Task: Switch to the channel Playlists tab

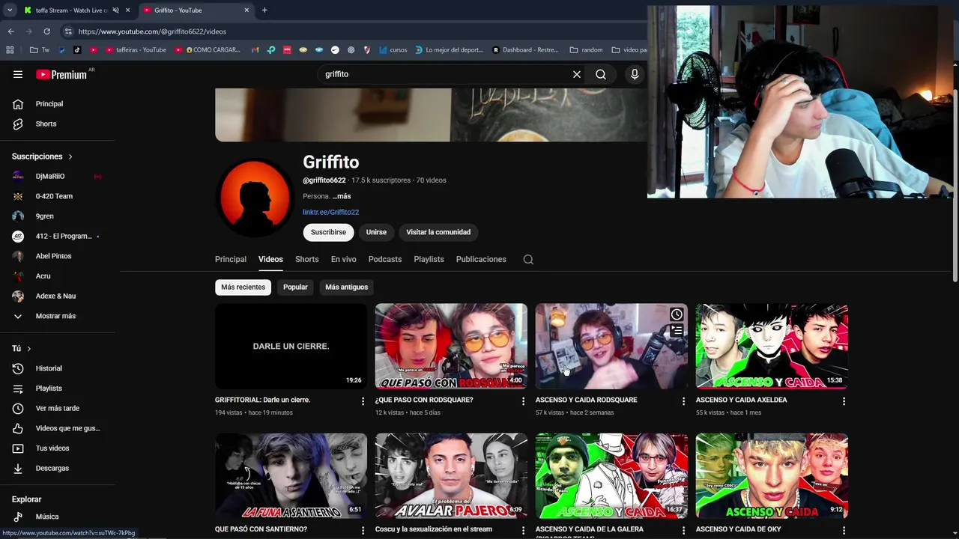Action: pos(429,260)
